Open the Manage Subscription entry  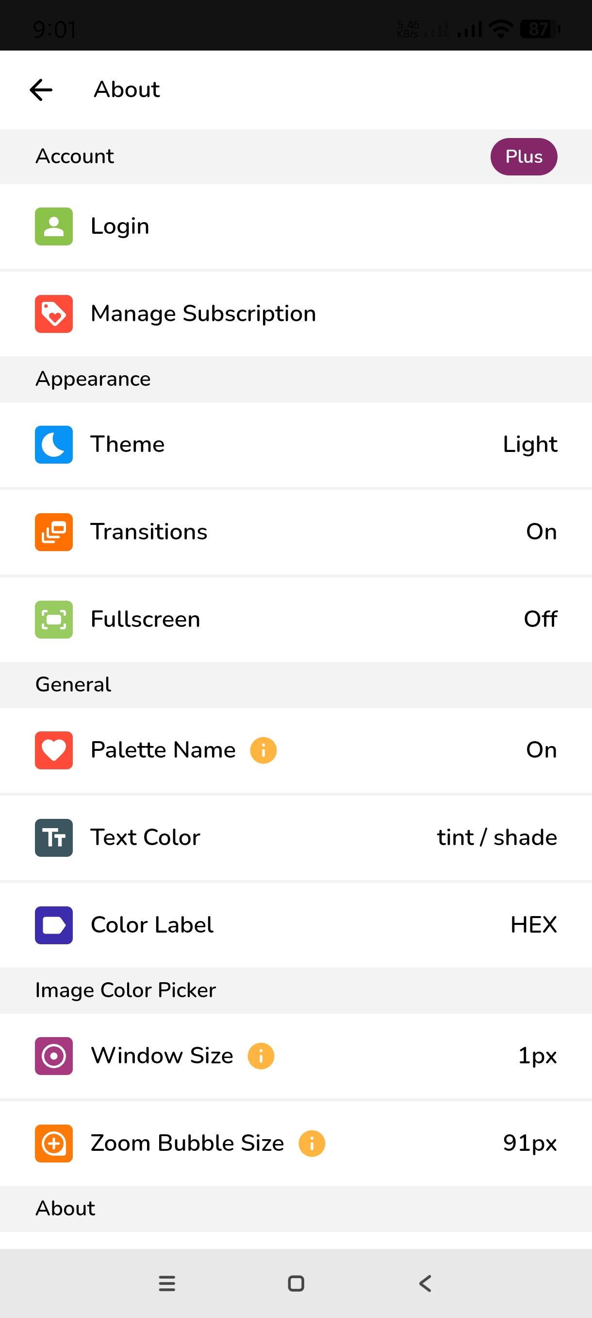(x=203, y=313)
